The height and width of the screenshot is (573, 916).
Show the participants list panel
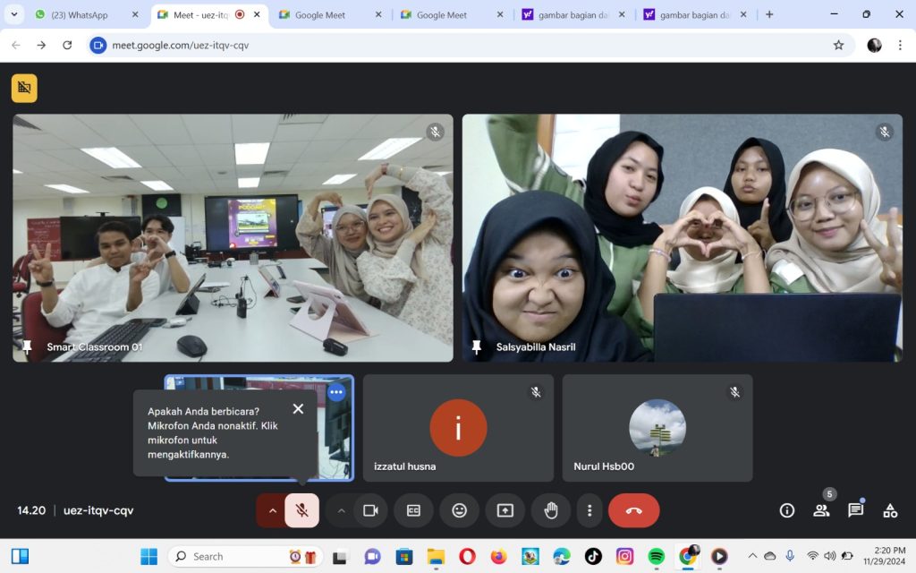821,510
